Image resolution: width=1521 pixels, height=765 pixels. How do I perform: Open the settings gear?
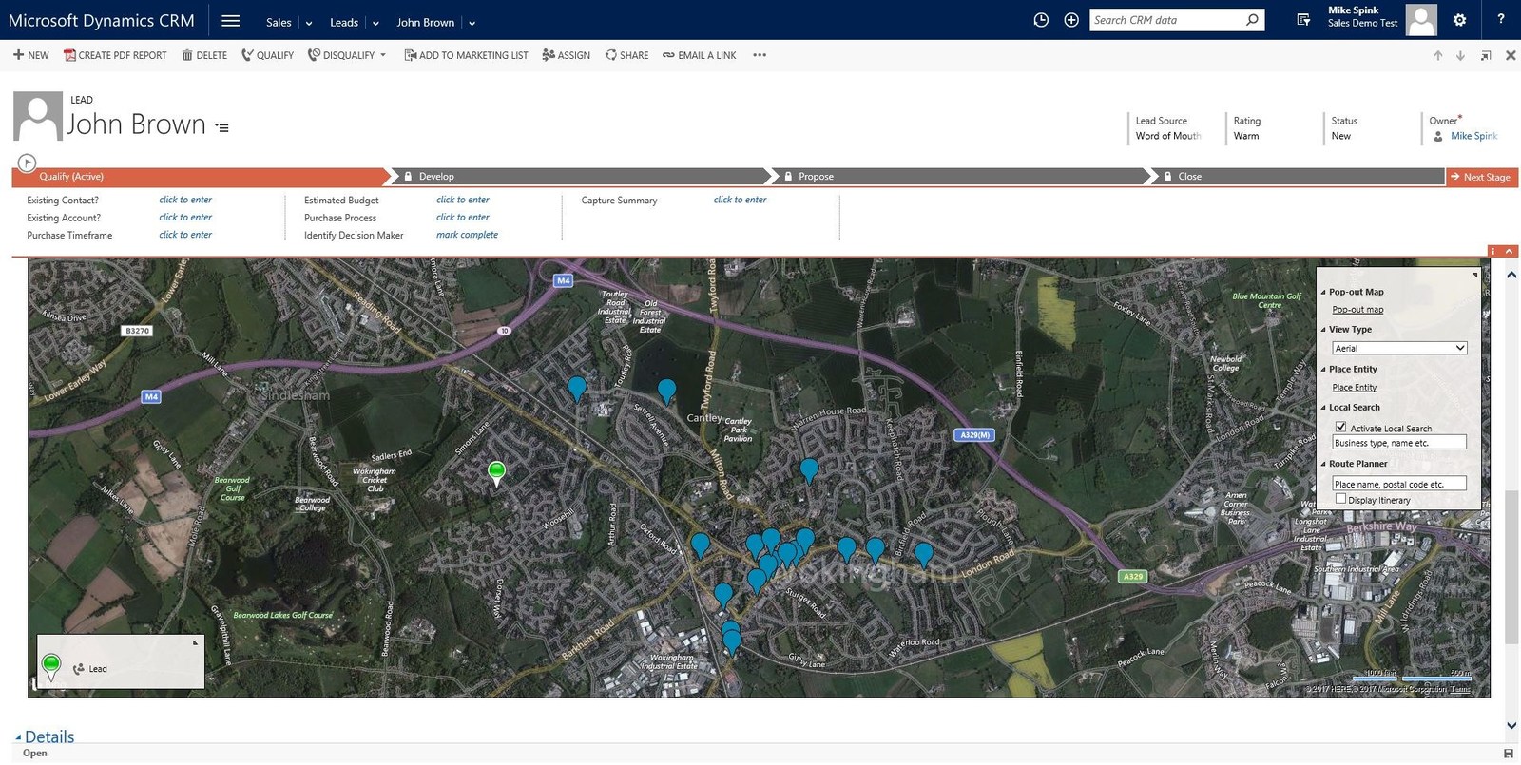click(x=1459, y=20)
